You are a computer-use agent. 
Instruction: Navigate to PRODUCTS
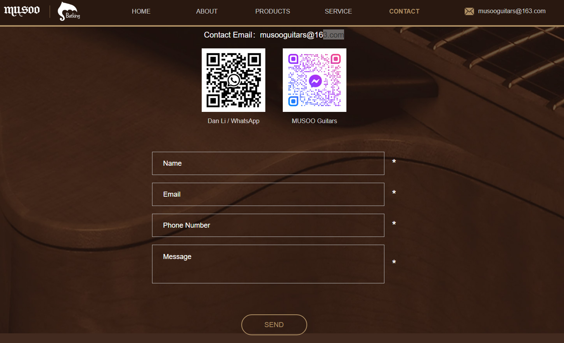pyautogui.click(x=273, y=12)
